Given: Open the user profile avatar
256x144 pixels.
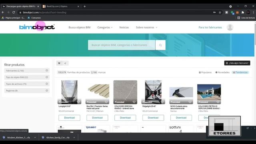Looking at the screenshot, I should [x=230, y=27].
